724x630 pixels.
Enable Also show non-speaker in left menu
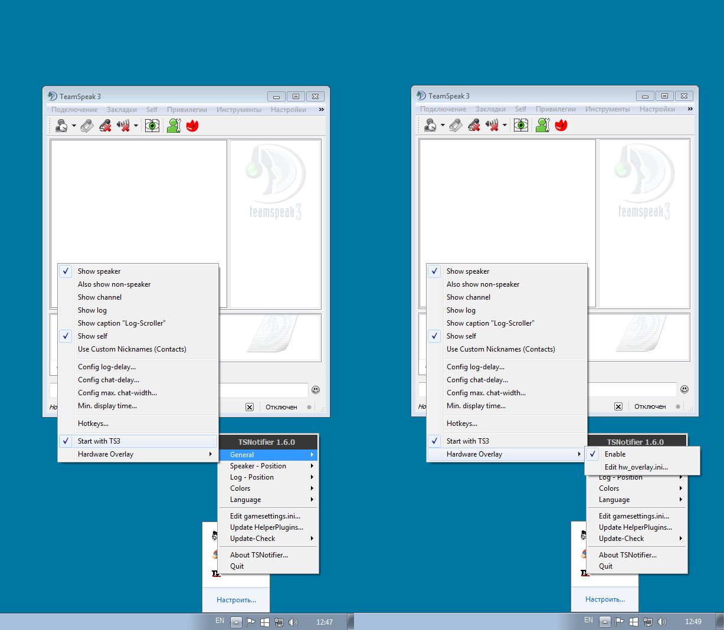(x=138, y=284)
